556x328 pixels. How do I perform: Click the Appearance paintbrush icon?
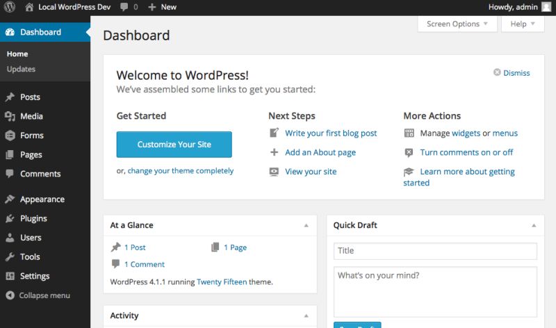(x=10, y=199)
